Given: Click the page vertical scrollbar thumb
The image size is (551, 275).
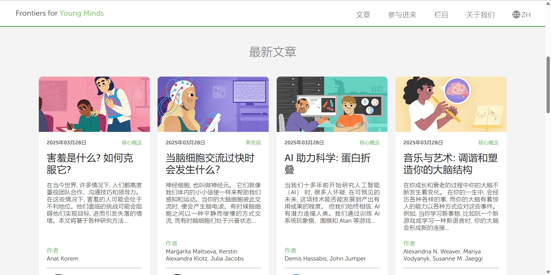Looking at the screenshot, I should [548, 85].
